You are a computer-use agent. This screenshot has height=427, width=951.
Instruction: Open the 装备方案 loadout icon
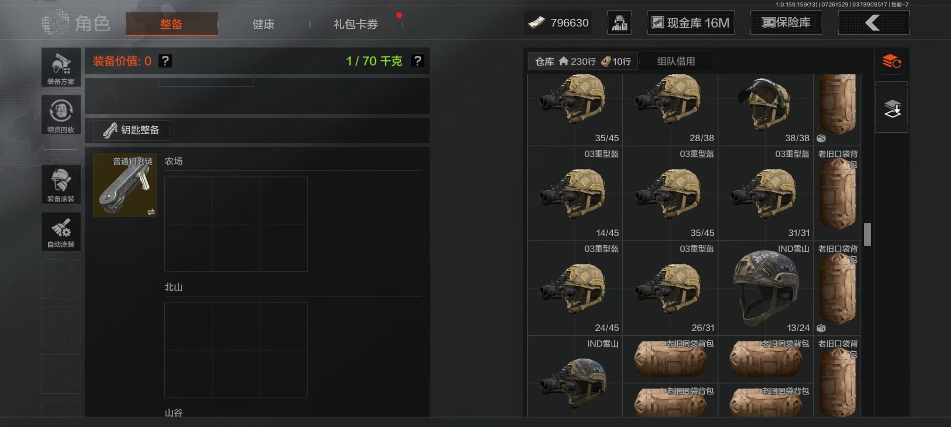click(61, 67)
